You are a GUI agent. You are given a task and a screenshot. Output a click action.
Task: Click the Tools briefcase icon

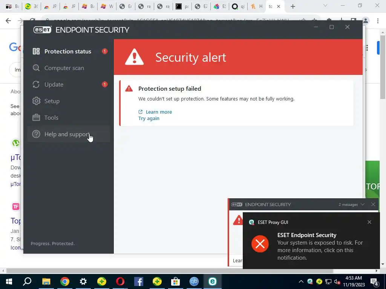point(36,117)
